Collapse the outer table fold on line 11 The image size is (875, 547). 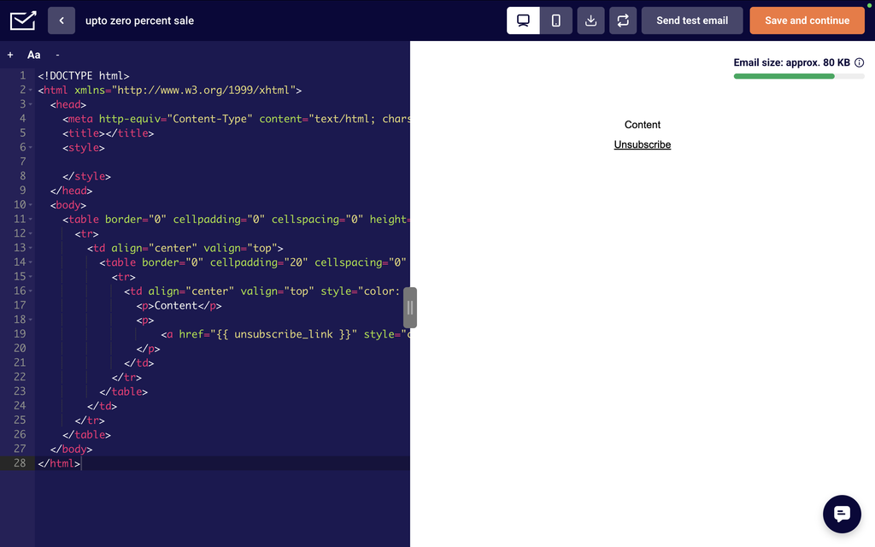coord(30,220)
